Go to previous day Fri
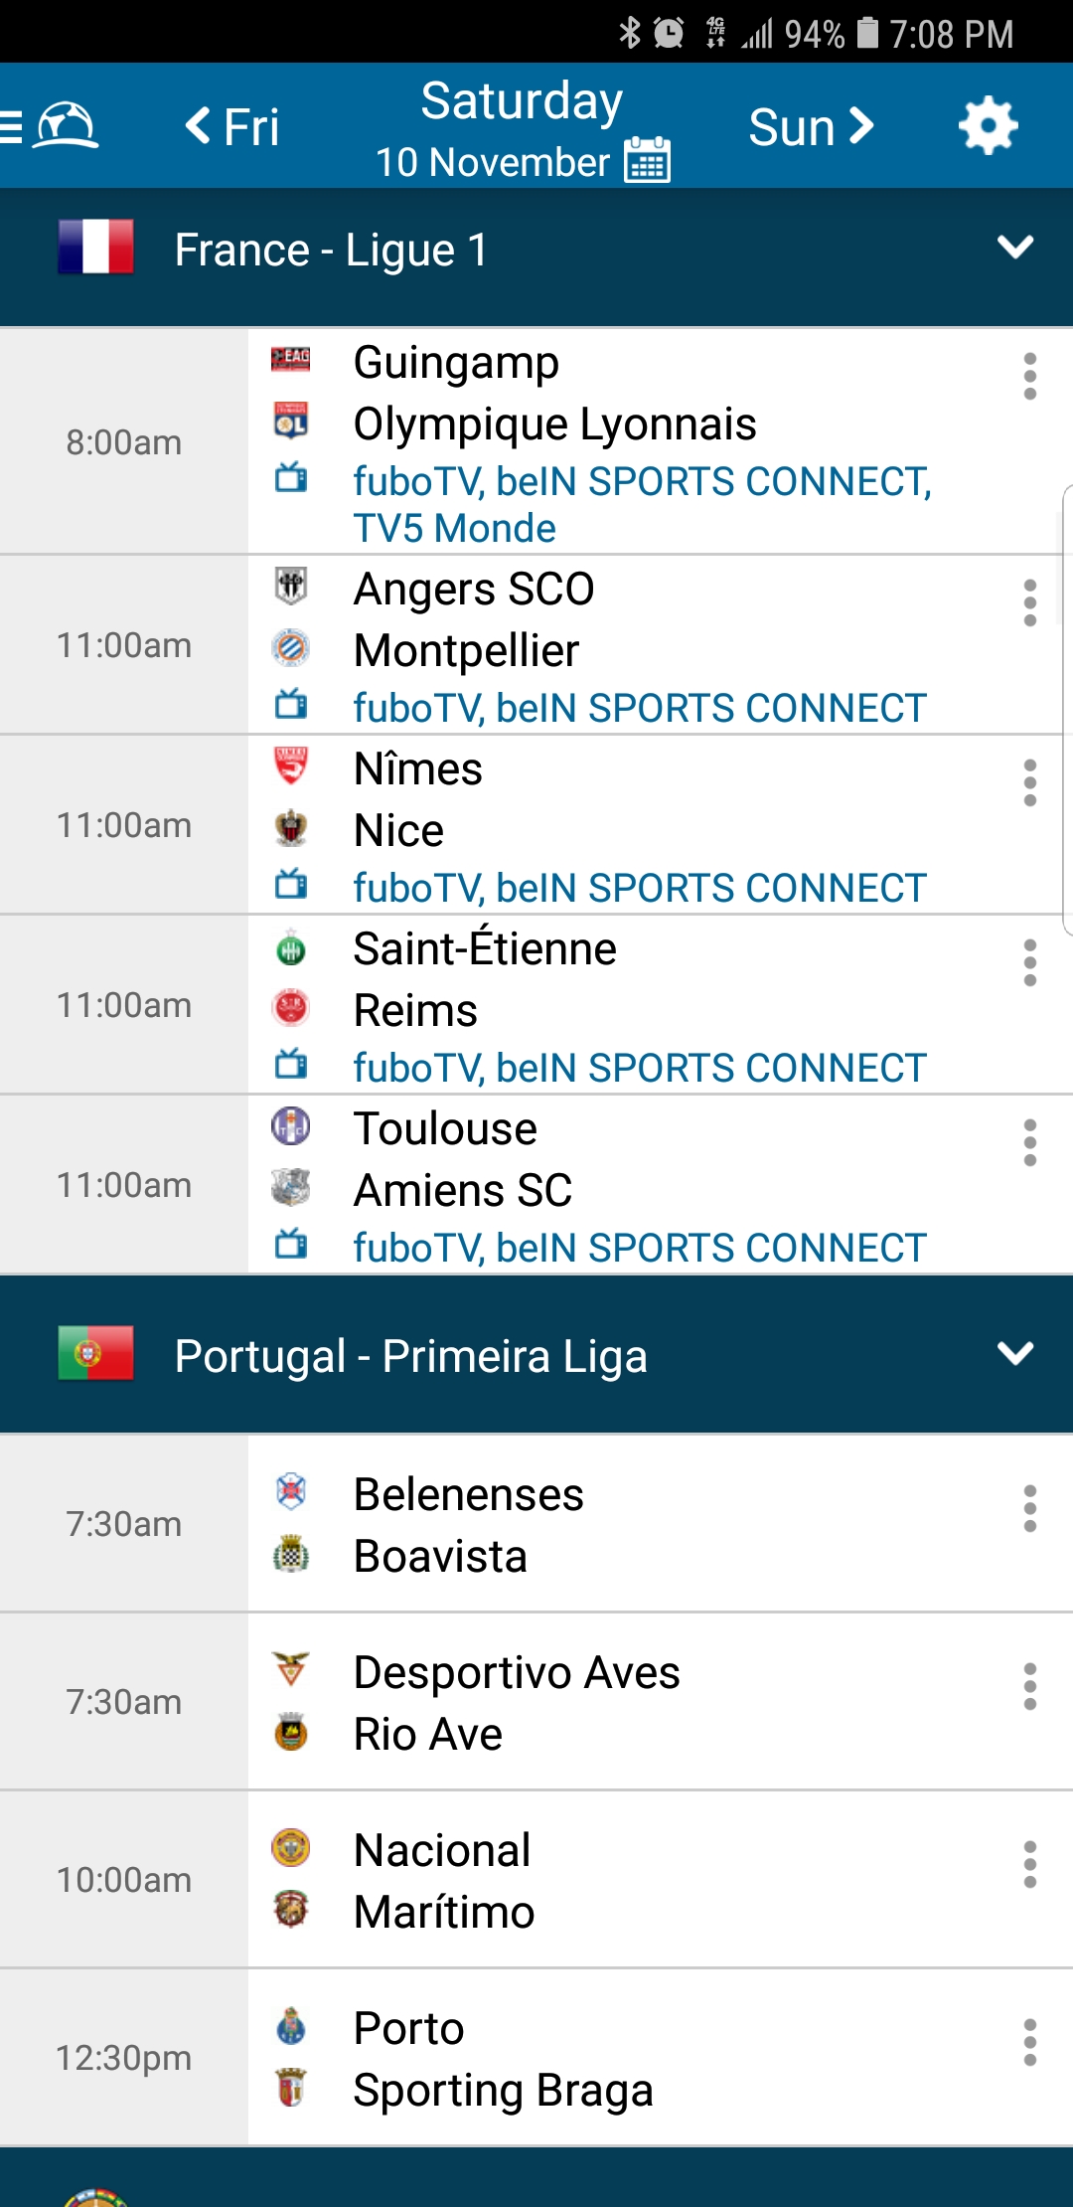Image resolution: width=1073 pixels, height=2207 pixels. click(x=232, y=127)
